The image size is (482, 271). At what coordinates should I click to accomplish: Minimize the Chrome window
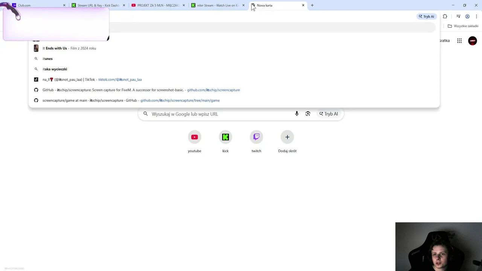(x=453, y=5)
